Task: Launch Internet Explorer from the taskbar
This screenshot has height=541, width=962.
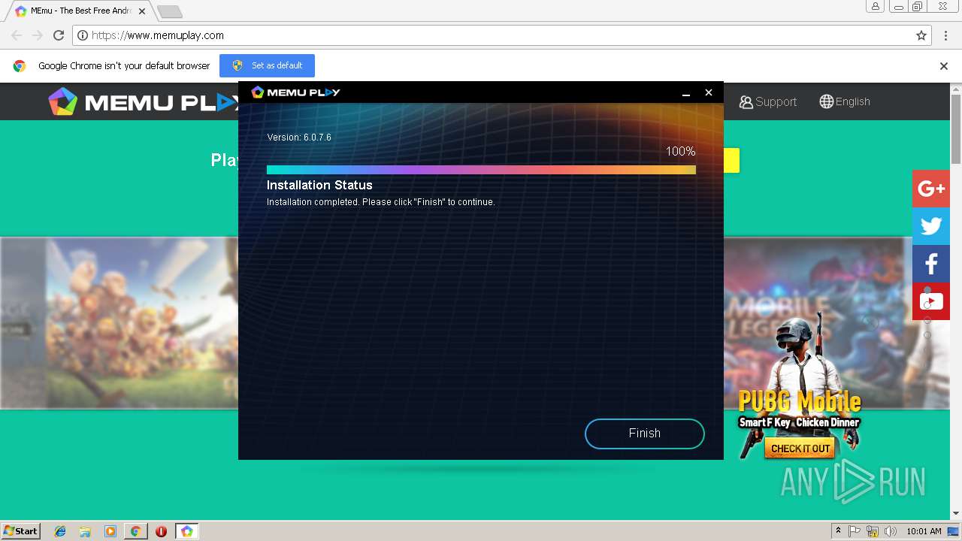Action: [x=60, y=531]
